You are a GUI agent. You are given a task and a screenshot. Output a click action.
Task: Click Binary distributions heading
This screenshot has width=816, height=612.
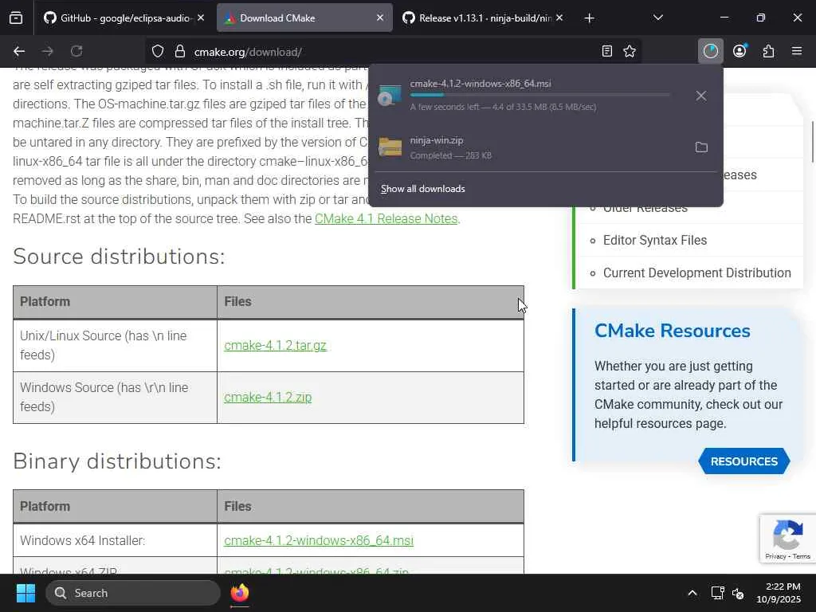point(117,461)
